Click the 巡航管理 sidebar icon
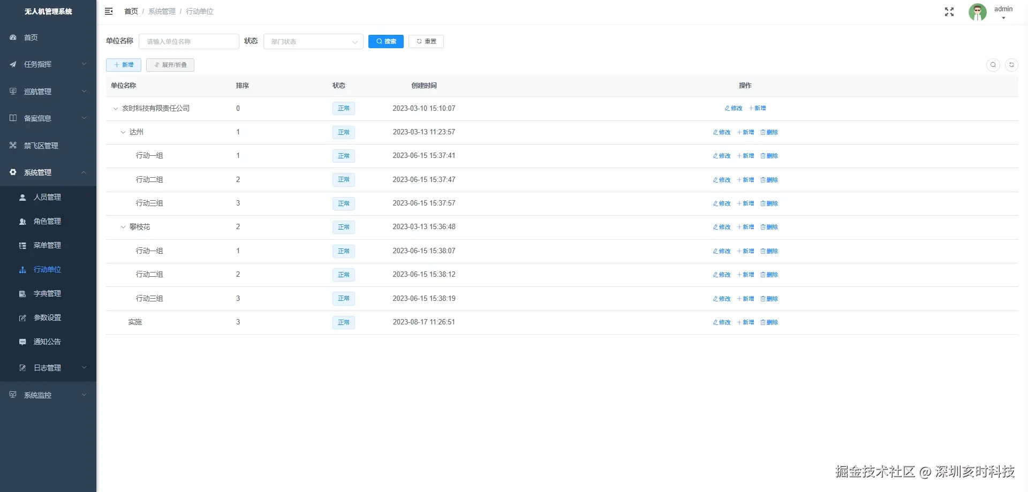Viewport: 1028px width, 492px height. 13,92
